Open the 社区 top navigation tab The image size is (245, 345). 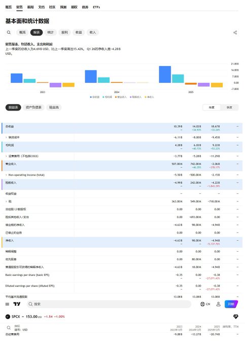tap(52, 7)
